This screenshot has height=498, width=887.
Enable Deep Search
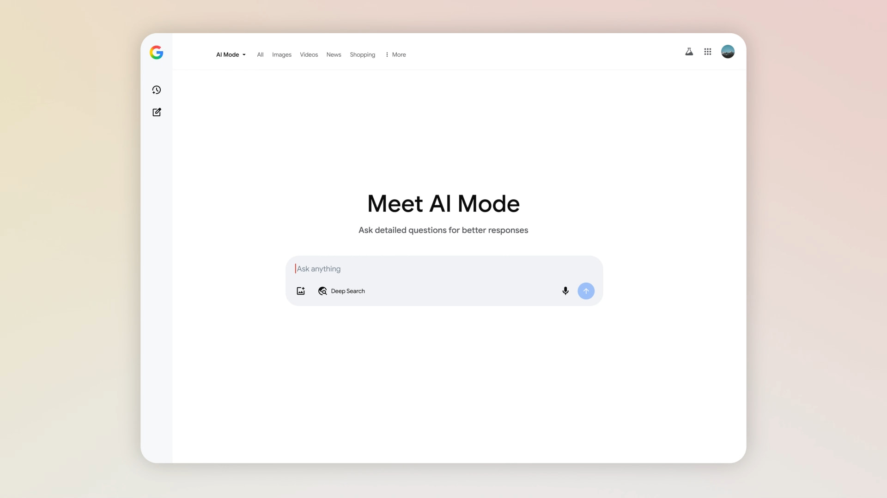click(341, 291)
